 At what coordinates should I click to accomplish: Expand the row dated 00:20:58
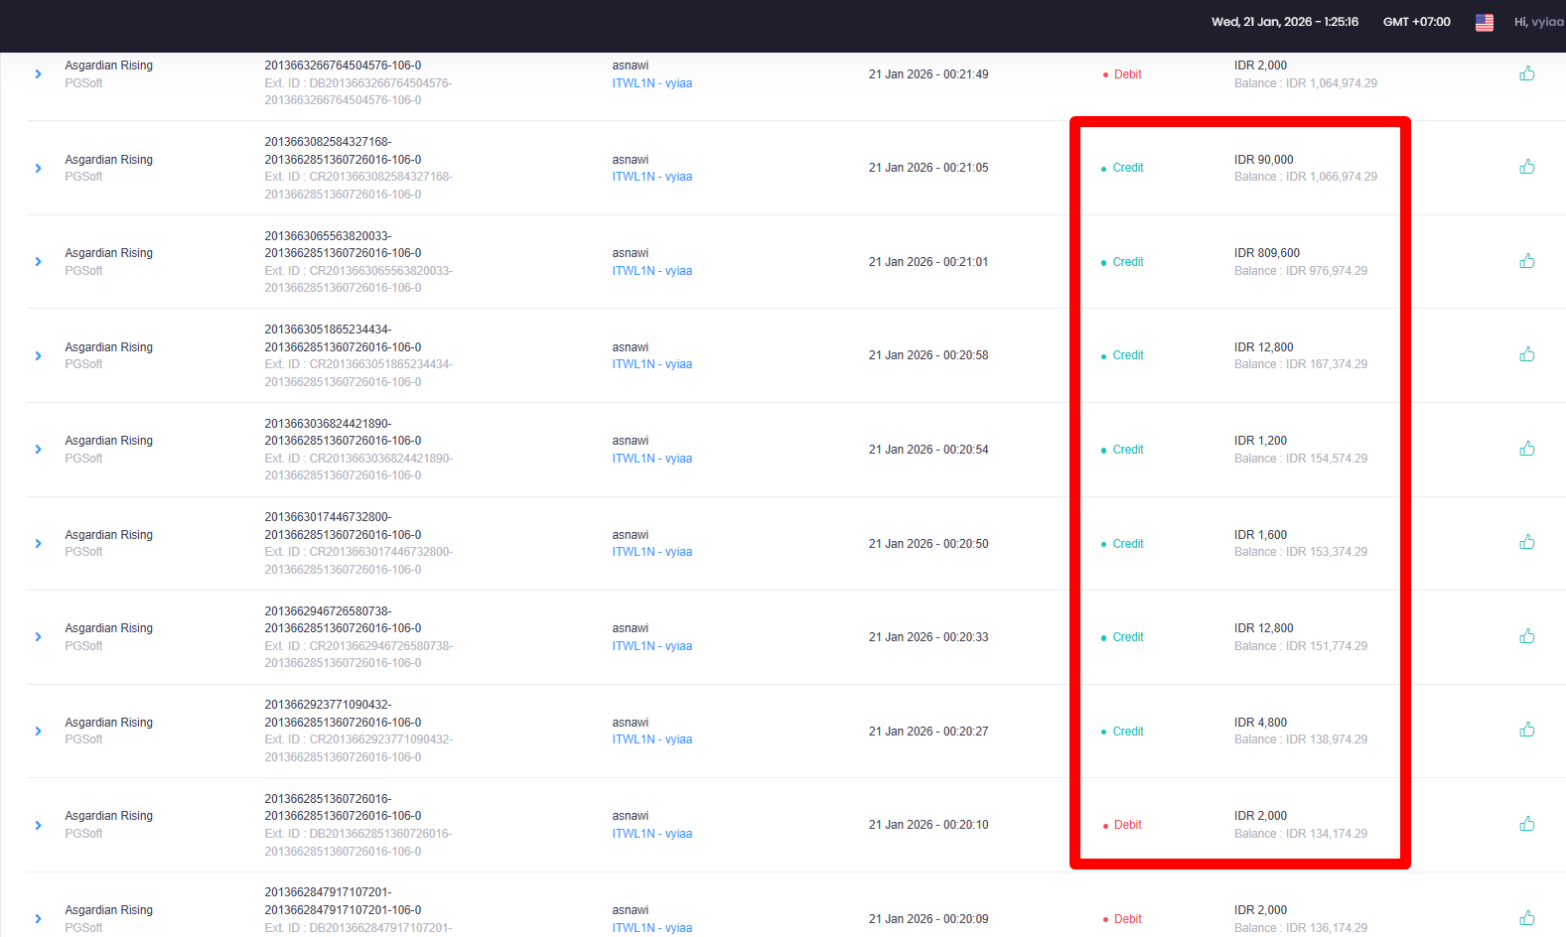coord(38,355)
